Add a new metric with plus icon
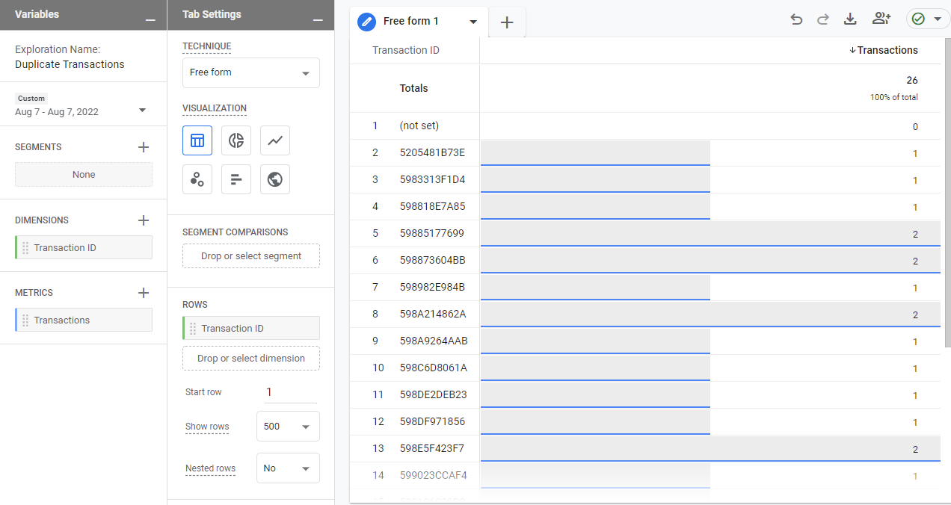 [x=143, y=292]
